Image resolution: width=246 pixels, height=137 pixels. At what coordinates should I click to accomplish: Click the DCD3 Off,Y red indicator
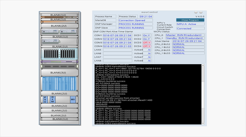point(147,43)
